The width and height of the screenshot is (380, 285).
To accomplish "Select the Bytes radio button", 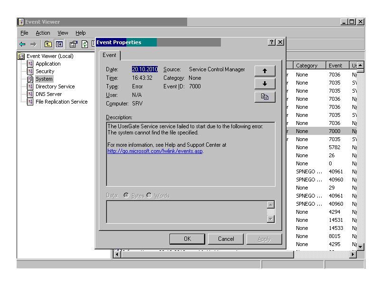I will coord(127,196).
